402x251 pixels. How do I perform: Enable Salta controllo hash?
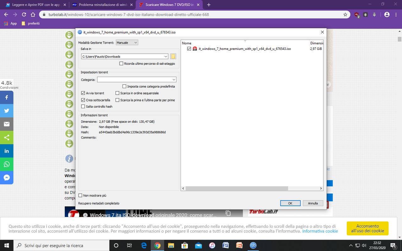pos(83,107)
